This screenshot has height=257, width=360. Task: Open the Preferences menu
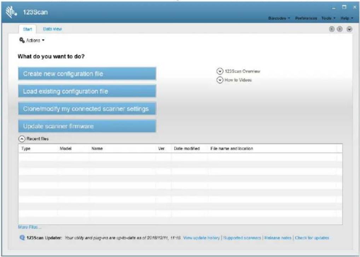pos(306,18)
